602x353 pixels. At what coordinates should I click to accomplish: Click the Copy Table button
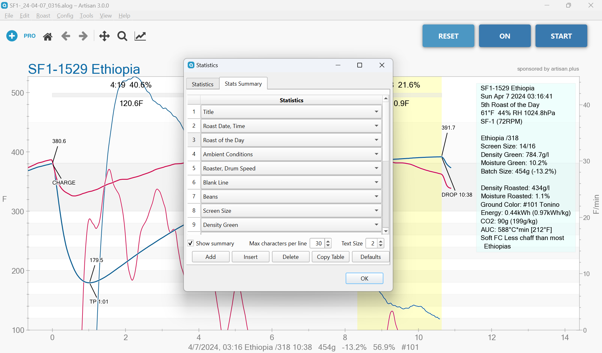331,257
